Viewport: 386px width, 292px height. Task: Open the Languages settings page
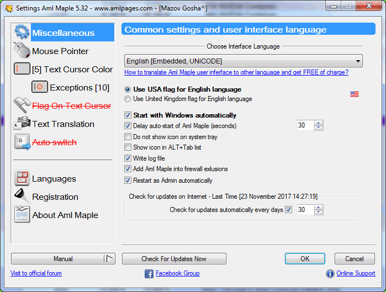pos(54,179)
